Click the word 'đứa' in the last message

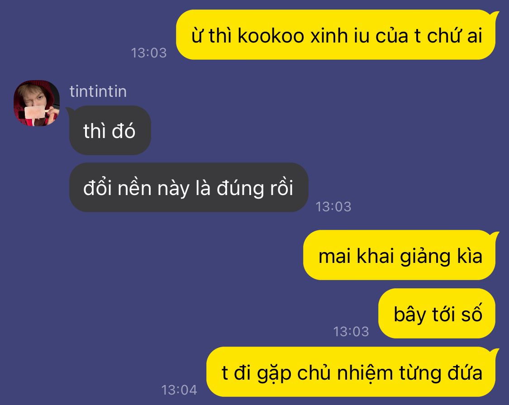coord(465,372)
